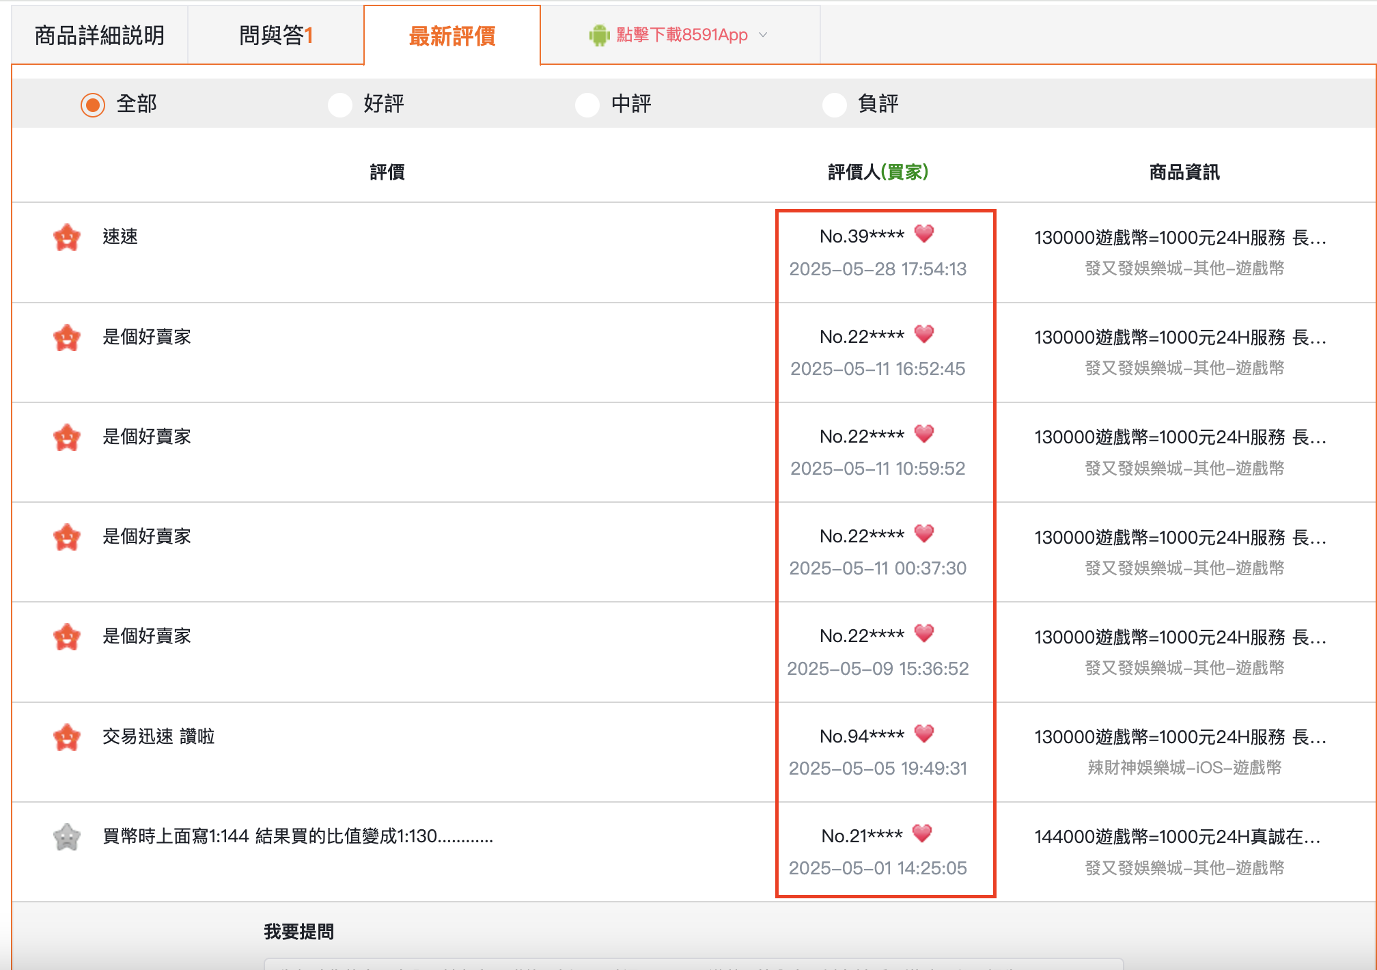The image size is (1377, 970).
Task: Click the gray star icon on the 1:144 review
Action: pos(67,837)
